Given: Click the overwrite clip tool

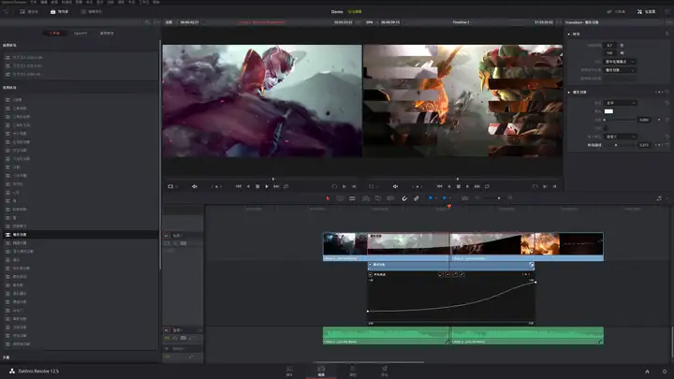Looking at the screenshot, I should pos(378,198).
